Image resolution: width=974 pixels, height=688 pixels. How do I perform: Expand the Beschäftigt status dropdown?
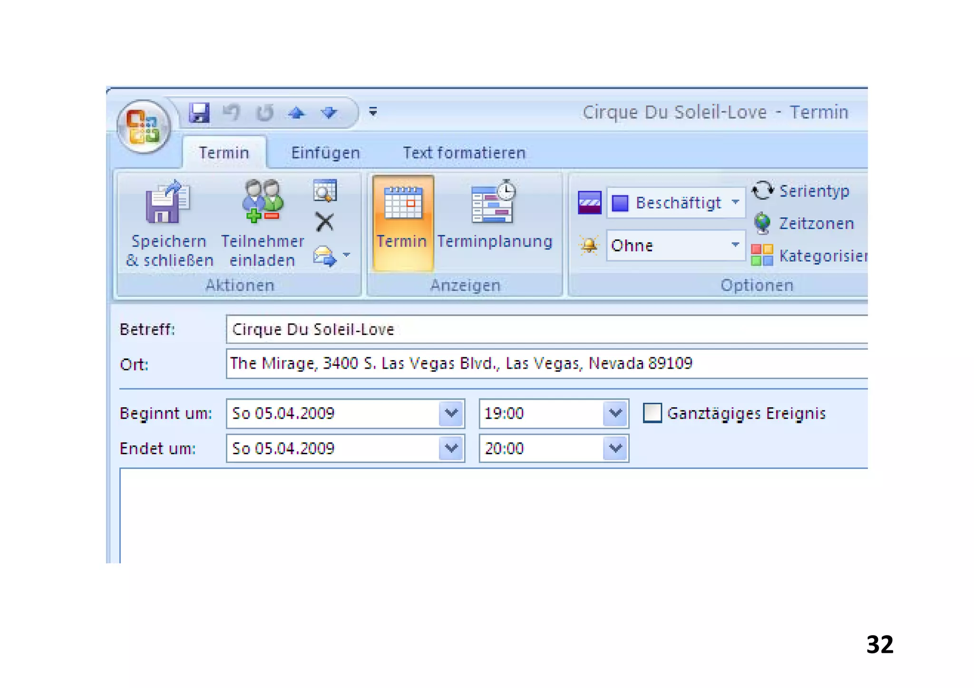[x=735, y=203]
